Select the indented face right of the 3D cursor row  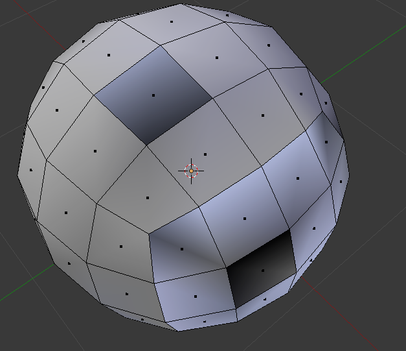298,178
